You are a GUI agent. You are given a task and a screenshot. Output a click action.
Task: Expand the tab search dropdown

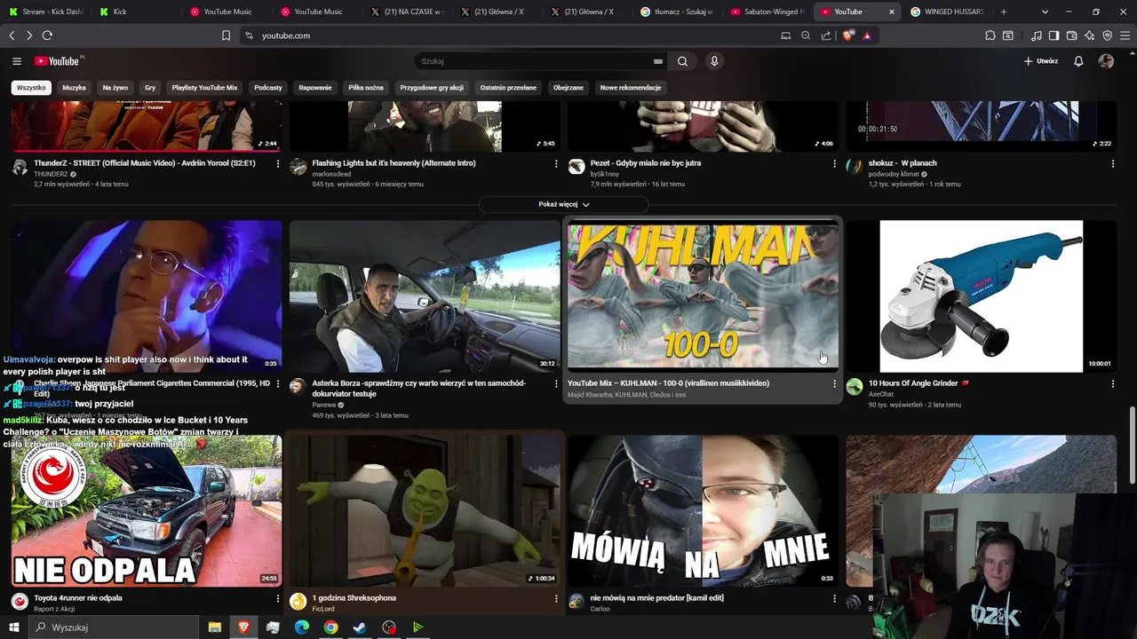pos(1045,12)
